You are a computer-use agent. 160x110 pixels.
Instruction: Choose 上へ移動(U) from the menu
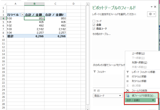[138, 53]
